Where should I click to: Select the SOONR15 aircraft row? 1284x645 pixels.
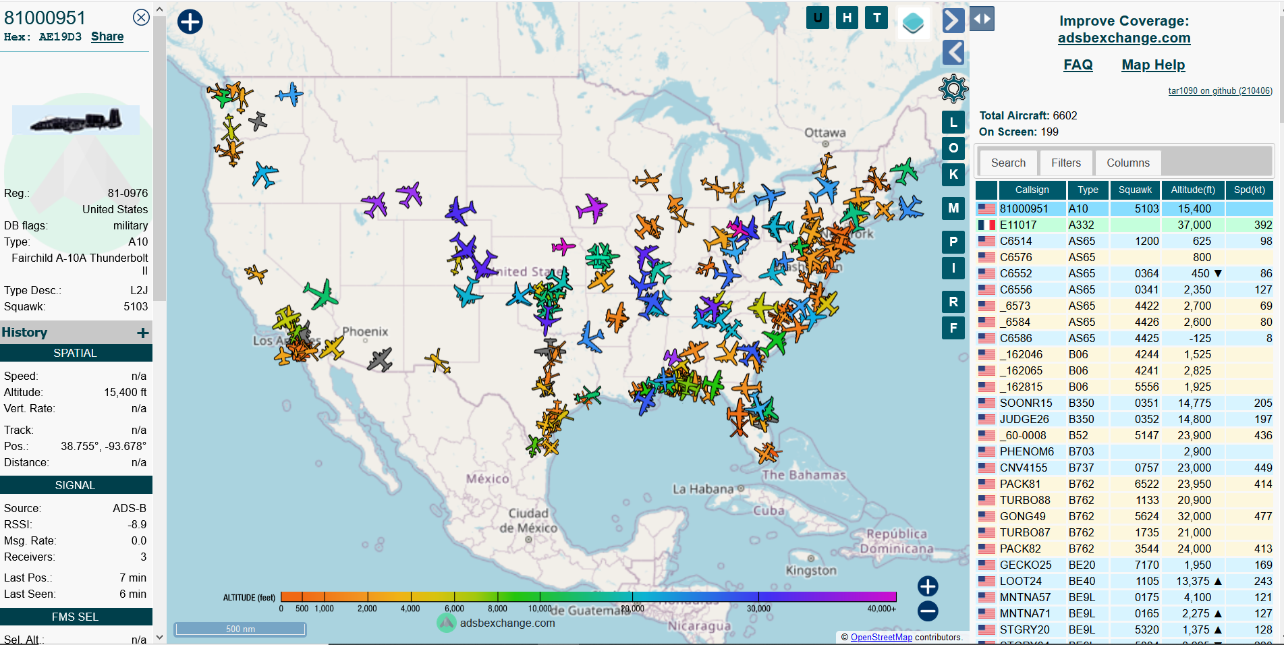point(1125,403)
